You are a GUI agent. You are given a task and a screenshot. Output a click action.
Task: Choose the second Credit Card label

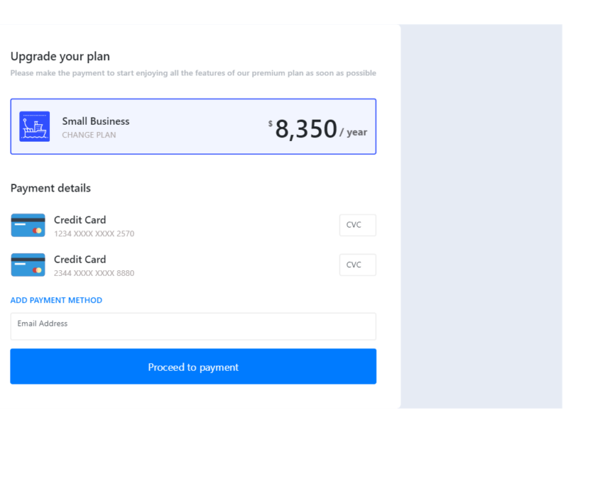[x=80, y=259]
